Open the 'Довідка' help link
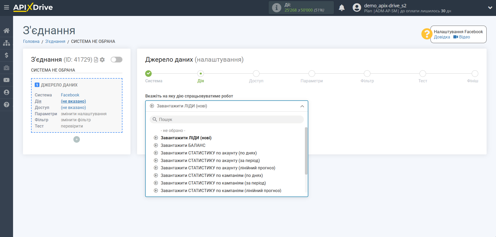The height and width of the screenshot is (237, 496). 442,37
